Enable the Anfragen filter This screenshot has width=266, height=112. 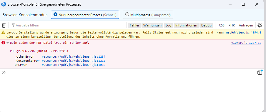coord(246,25)
